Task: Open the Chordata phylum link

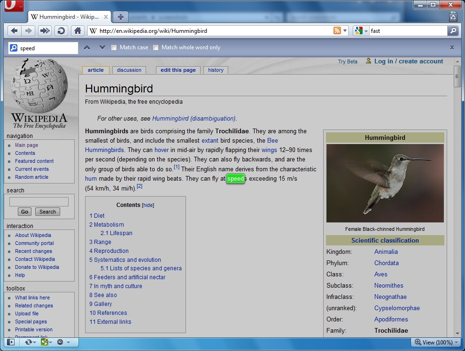Action: point(387,263)
